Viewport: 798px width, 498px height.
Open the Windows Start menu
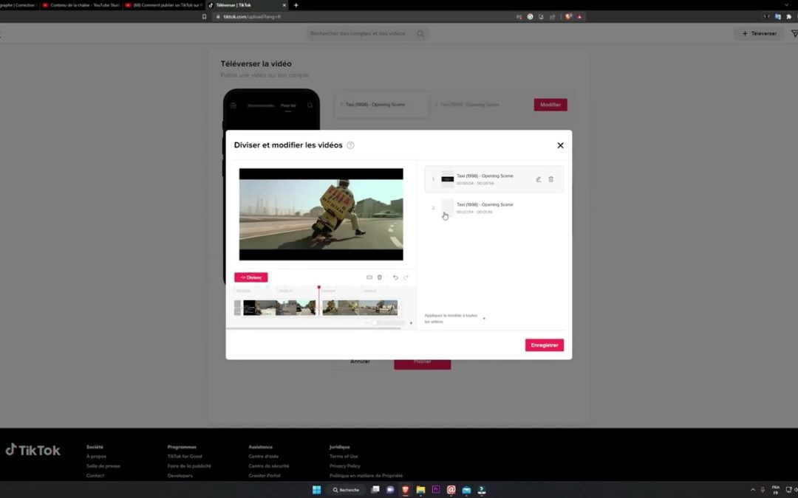pos(316,490)
